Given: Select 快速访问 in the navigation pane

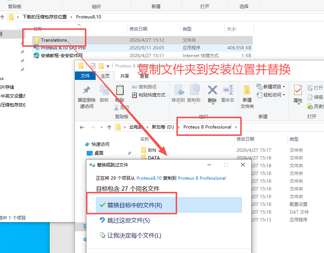Looking at the screenshot, I should (x=97, y=144).
